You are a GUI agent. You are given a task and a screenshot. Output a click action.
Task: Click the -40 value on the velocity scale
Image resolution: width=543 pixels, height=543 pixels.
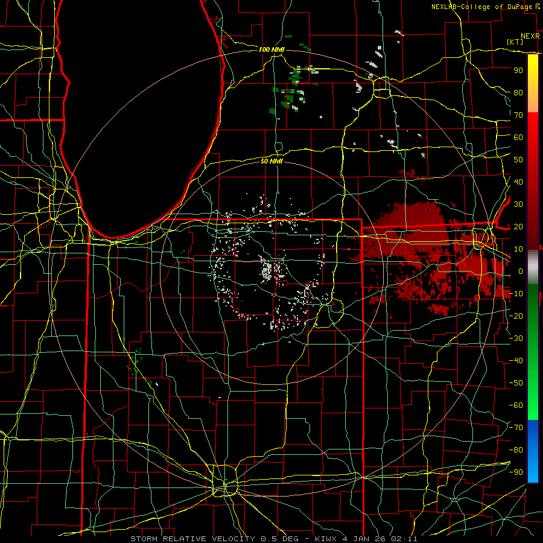(516, 361)
